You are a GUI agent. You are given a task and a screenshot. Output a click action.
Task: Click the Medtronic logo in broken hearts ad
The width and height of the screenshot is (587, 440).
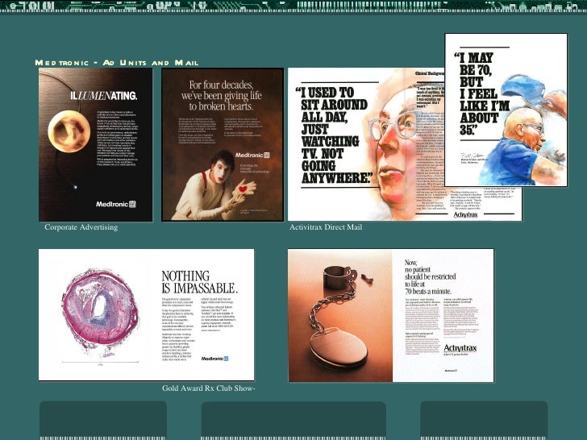252,155
